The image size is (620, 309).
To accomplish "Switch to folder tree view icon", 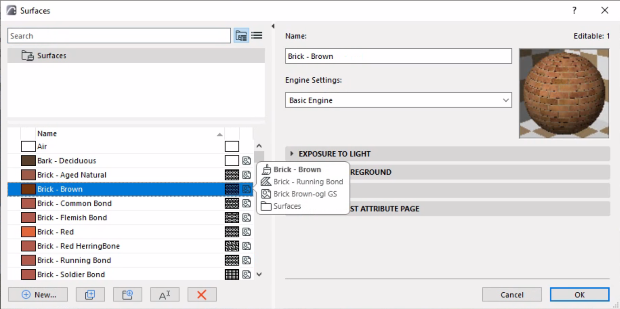I will pos(241,36).
